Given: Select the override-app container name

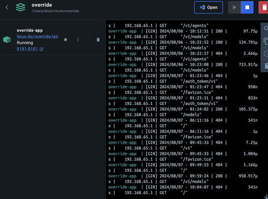Looking at the screenshot, I should [30, 30].
